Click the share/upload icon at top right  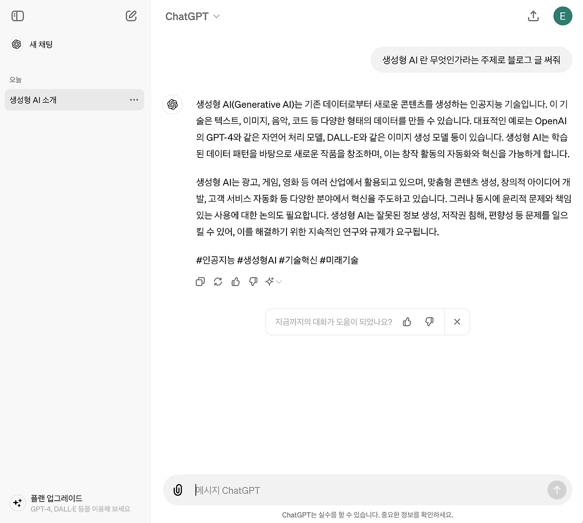[x=533, y=16]
